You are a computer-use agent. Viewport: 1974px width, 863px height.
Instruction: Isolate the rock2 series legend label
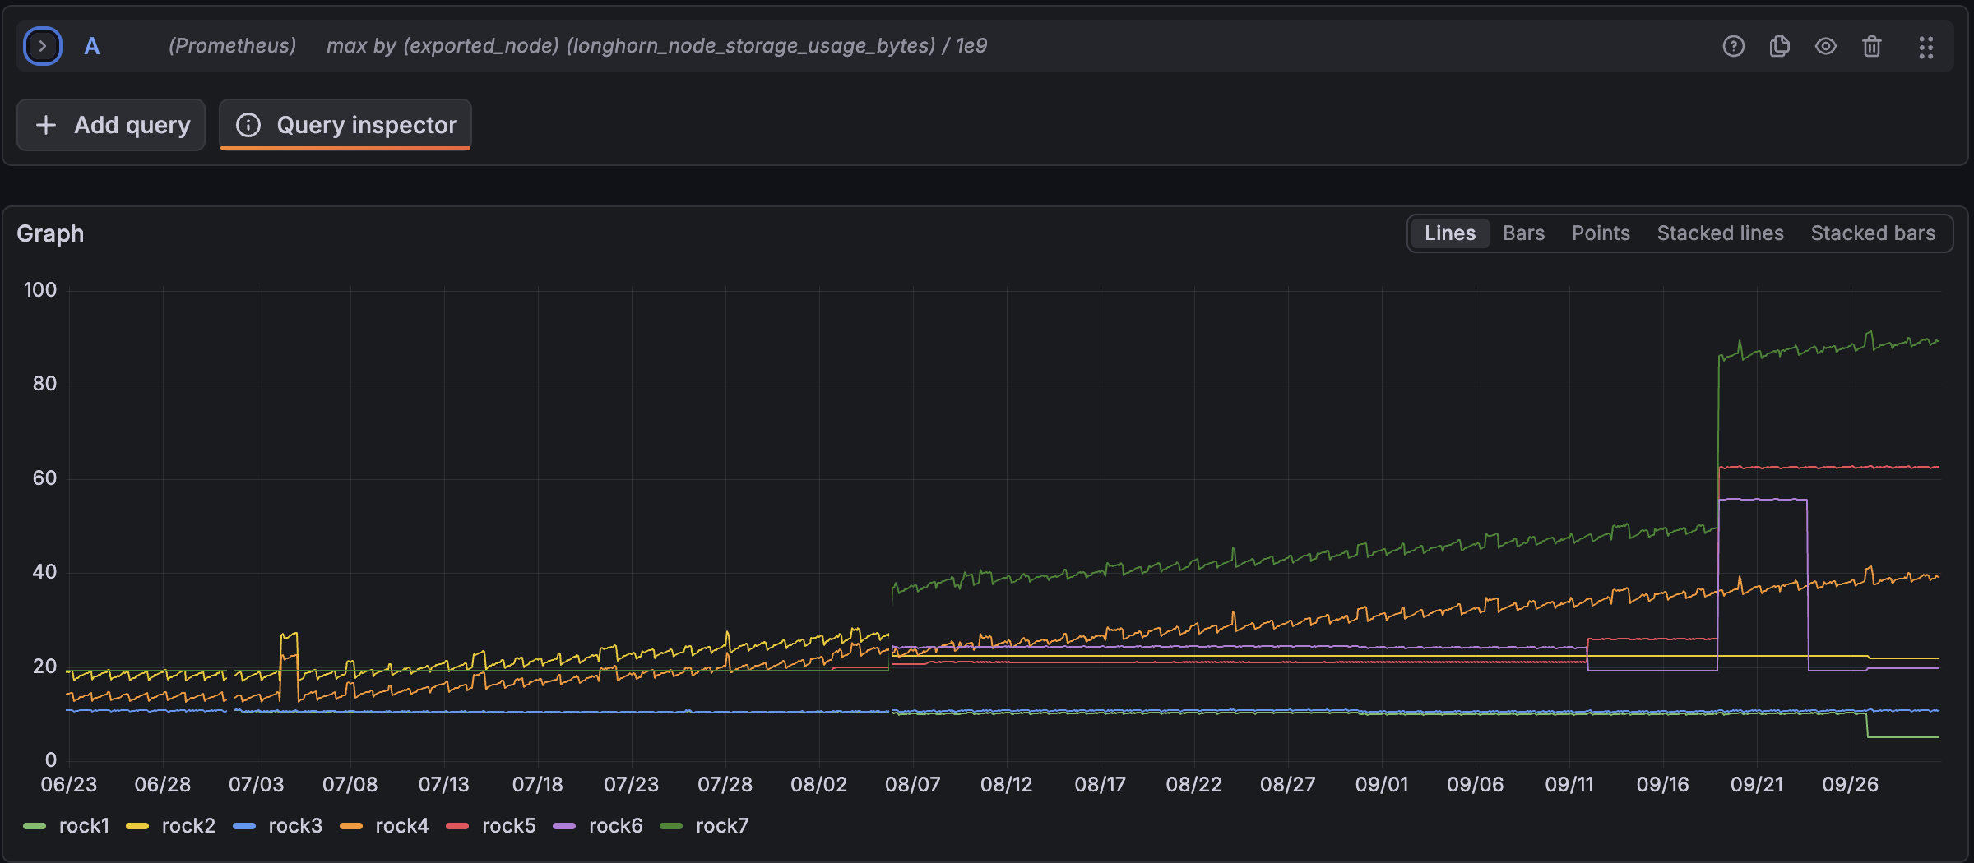[x=188, y=826]
